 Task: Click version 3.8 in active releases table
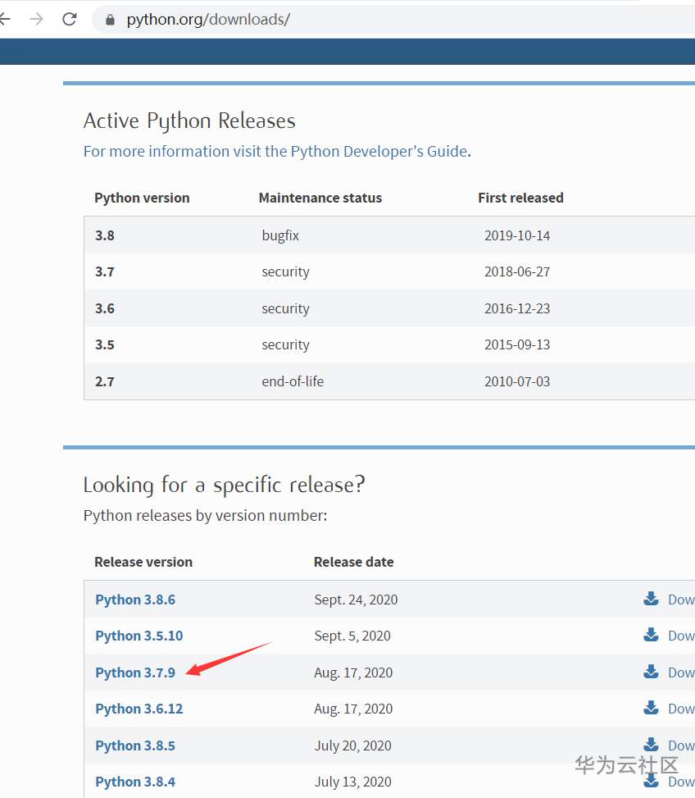[105, 235]
